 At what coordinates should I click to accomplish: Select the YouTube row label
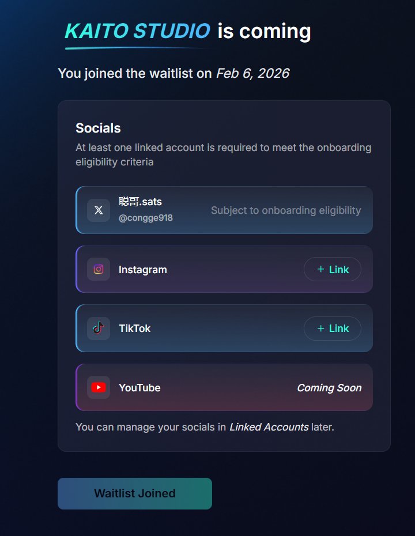pyautogui.click(x=139, y=388)
